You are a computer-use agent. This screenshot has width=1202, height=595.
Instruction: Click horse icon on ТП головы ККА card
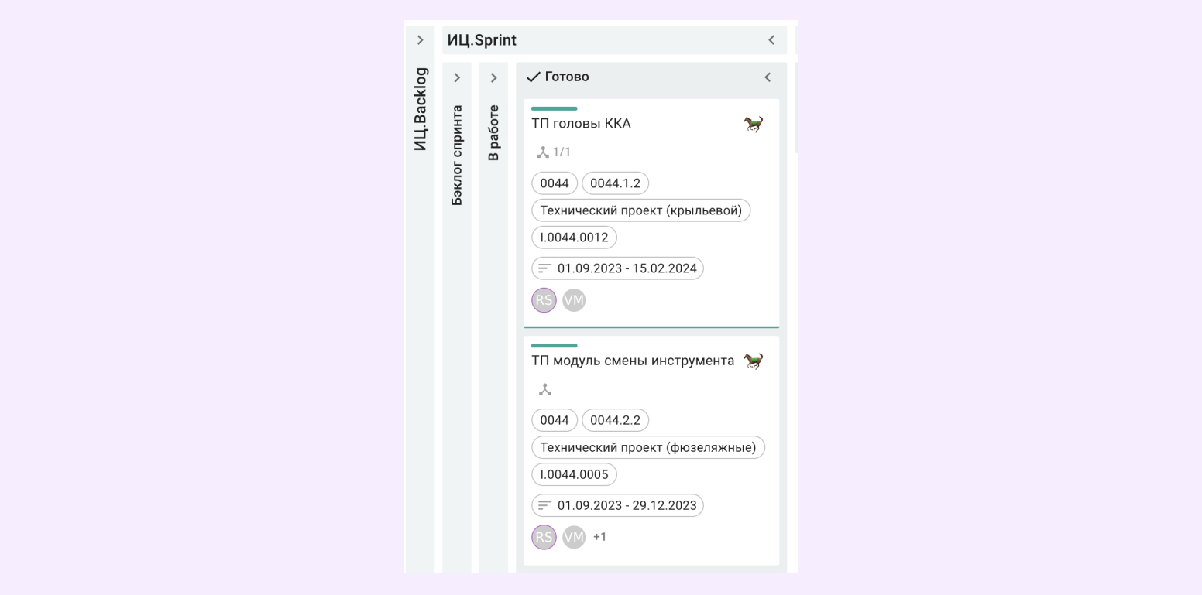(x=753, y=124)
